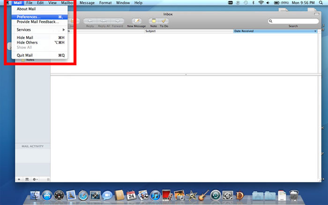Click the Date Received column header
Viewport: 328px width, 205px height.
[276, 31]
